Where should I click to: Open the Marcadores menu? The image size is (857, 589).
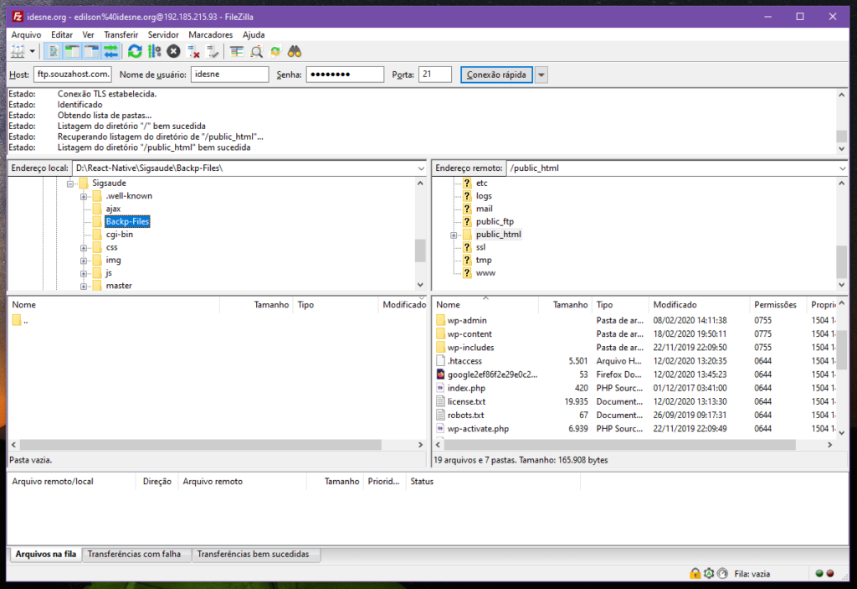coord(210,34)
